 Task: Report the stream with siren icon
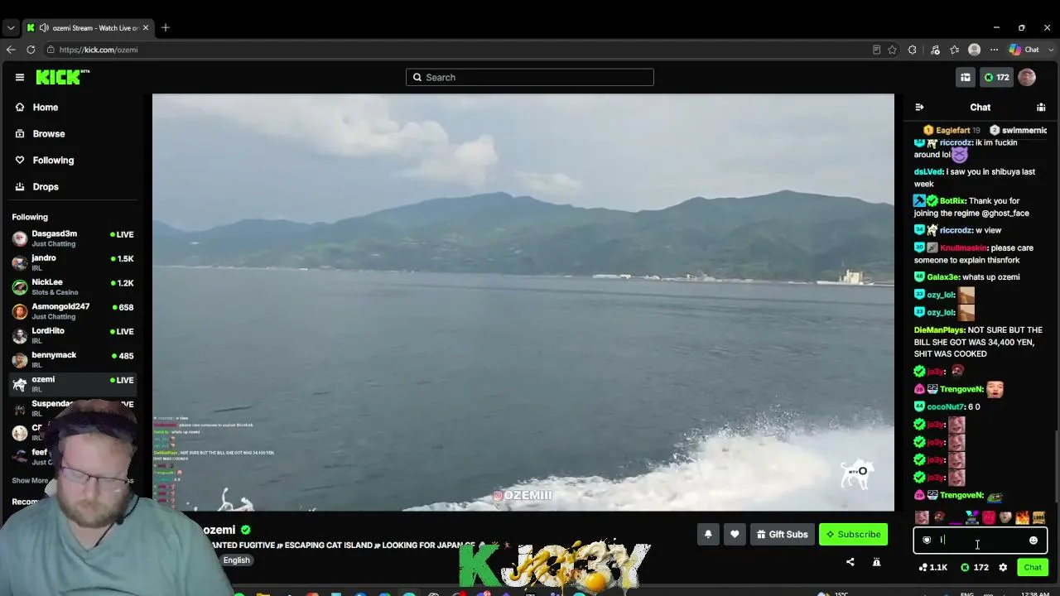pyautogui.click(x=876, y=562)
